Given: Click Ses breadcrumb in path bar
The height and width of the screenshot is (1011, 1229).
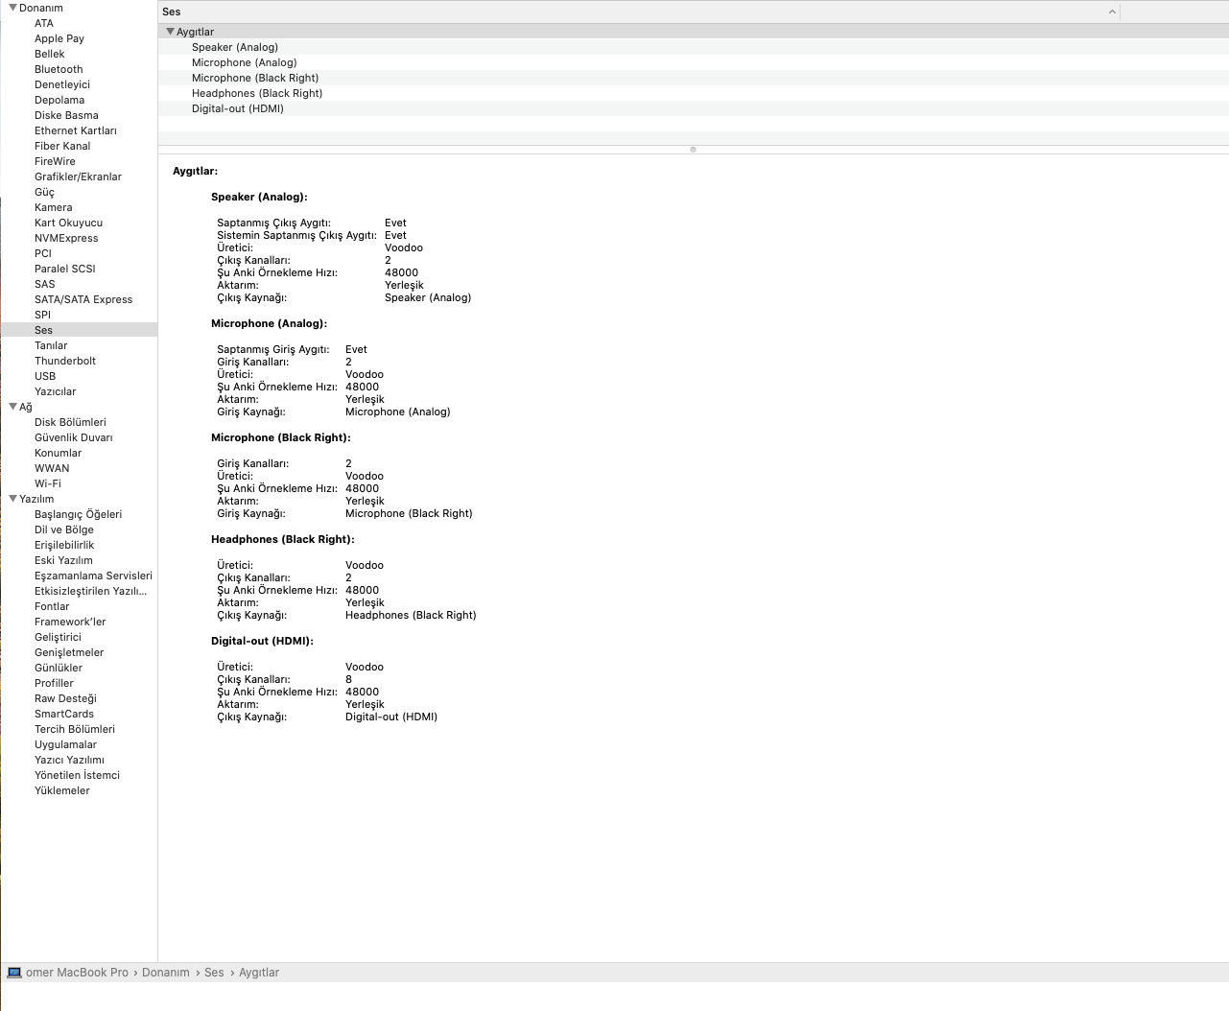Looking at the screenshot, I should pyautogui.click(x=214, y=973).
